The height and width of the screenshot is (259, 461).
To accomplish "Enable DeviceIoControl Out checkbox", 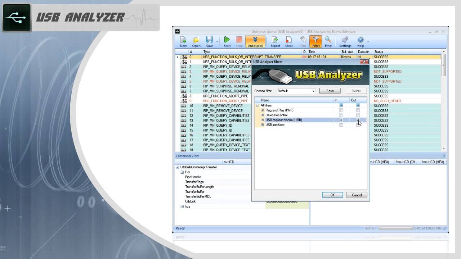I will (x=358, y=115).
